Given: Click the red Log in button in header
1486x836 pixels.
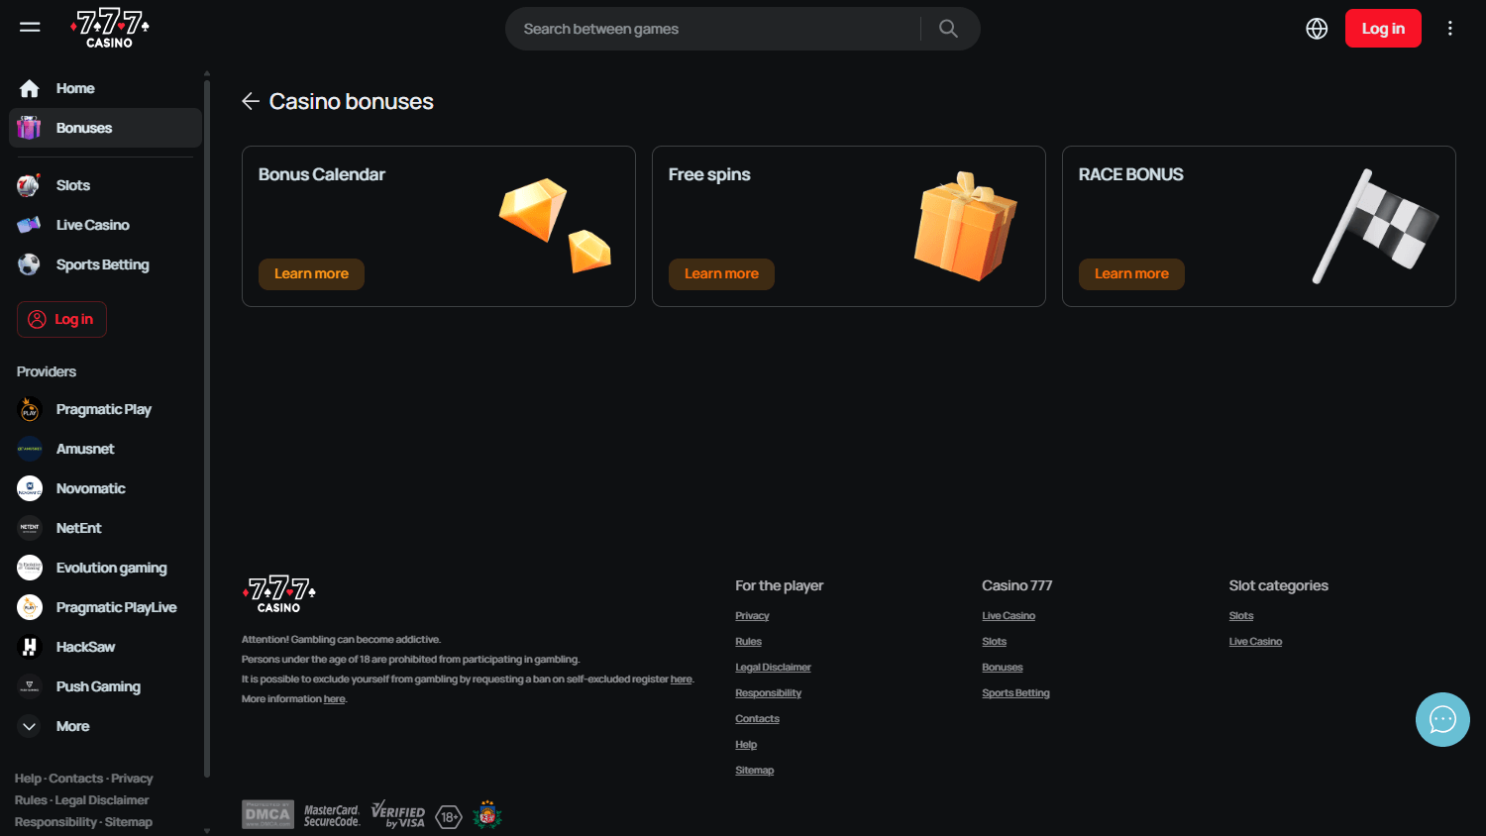Looking at the screenshot, I should pyautogui.click(x=1383, y=29).
